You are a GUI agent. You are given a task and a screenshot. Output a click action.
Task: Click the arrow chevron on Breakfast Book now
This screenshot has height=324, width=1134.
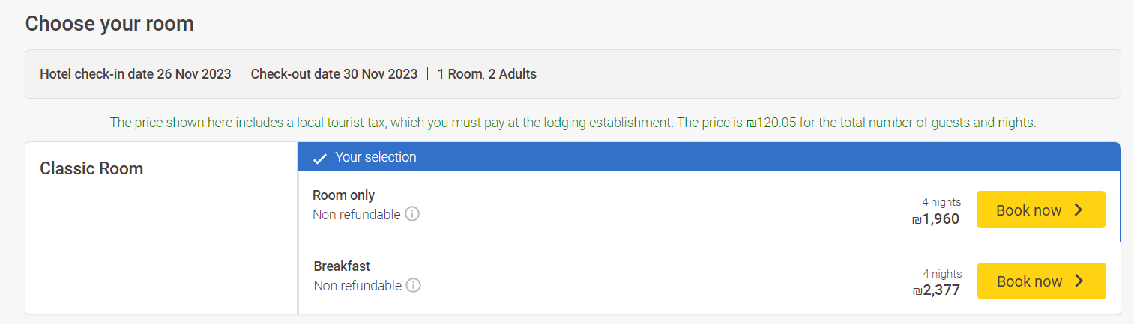coord(1080,281)
